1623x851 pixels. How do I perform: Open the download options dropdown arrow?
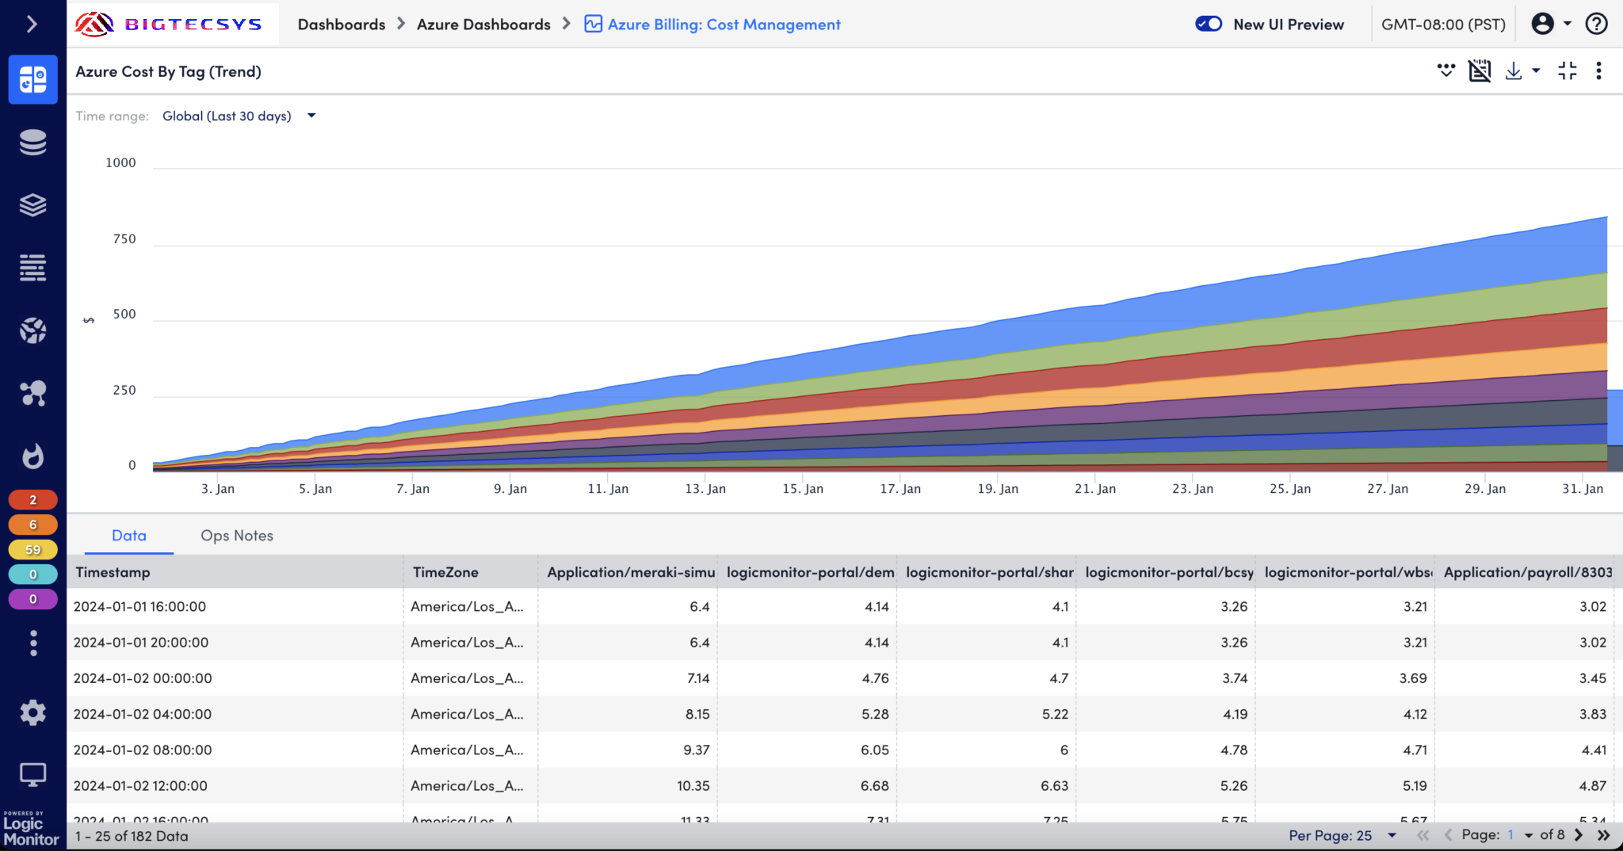1536,71
